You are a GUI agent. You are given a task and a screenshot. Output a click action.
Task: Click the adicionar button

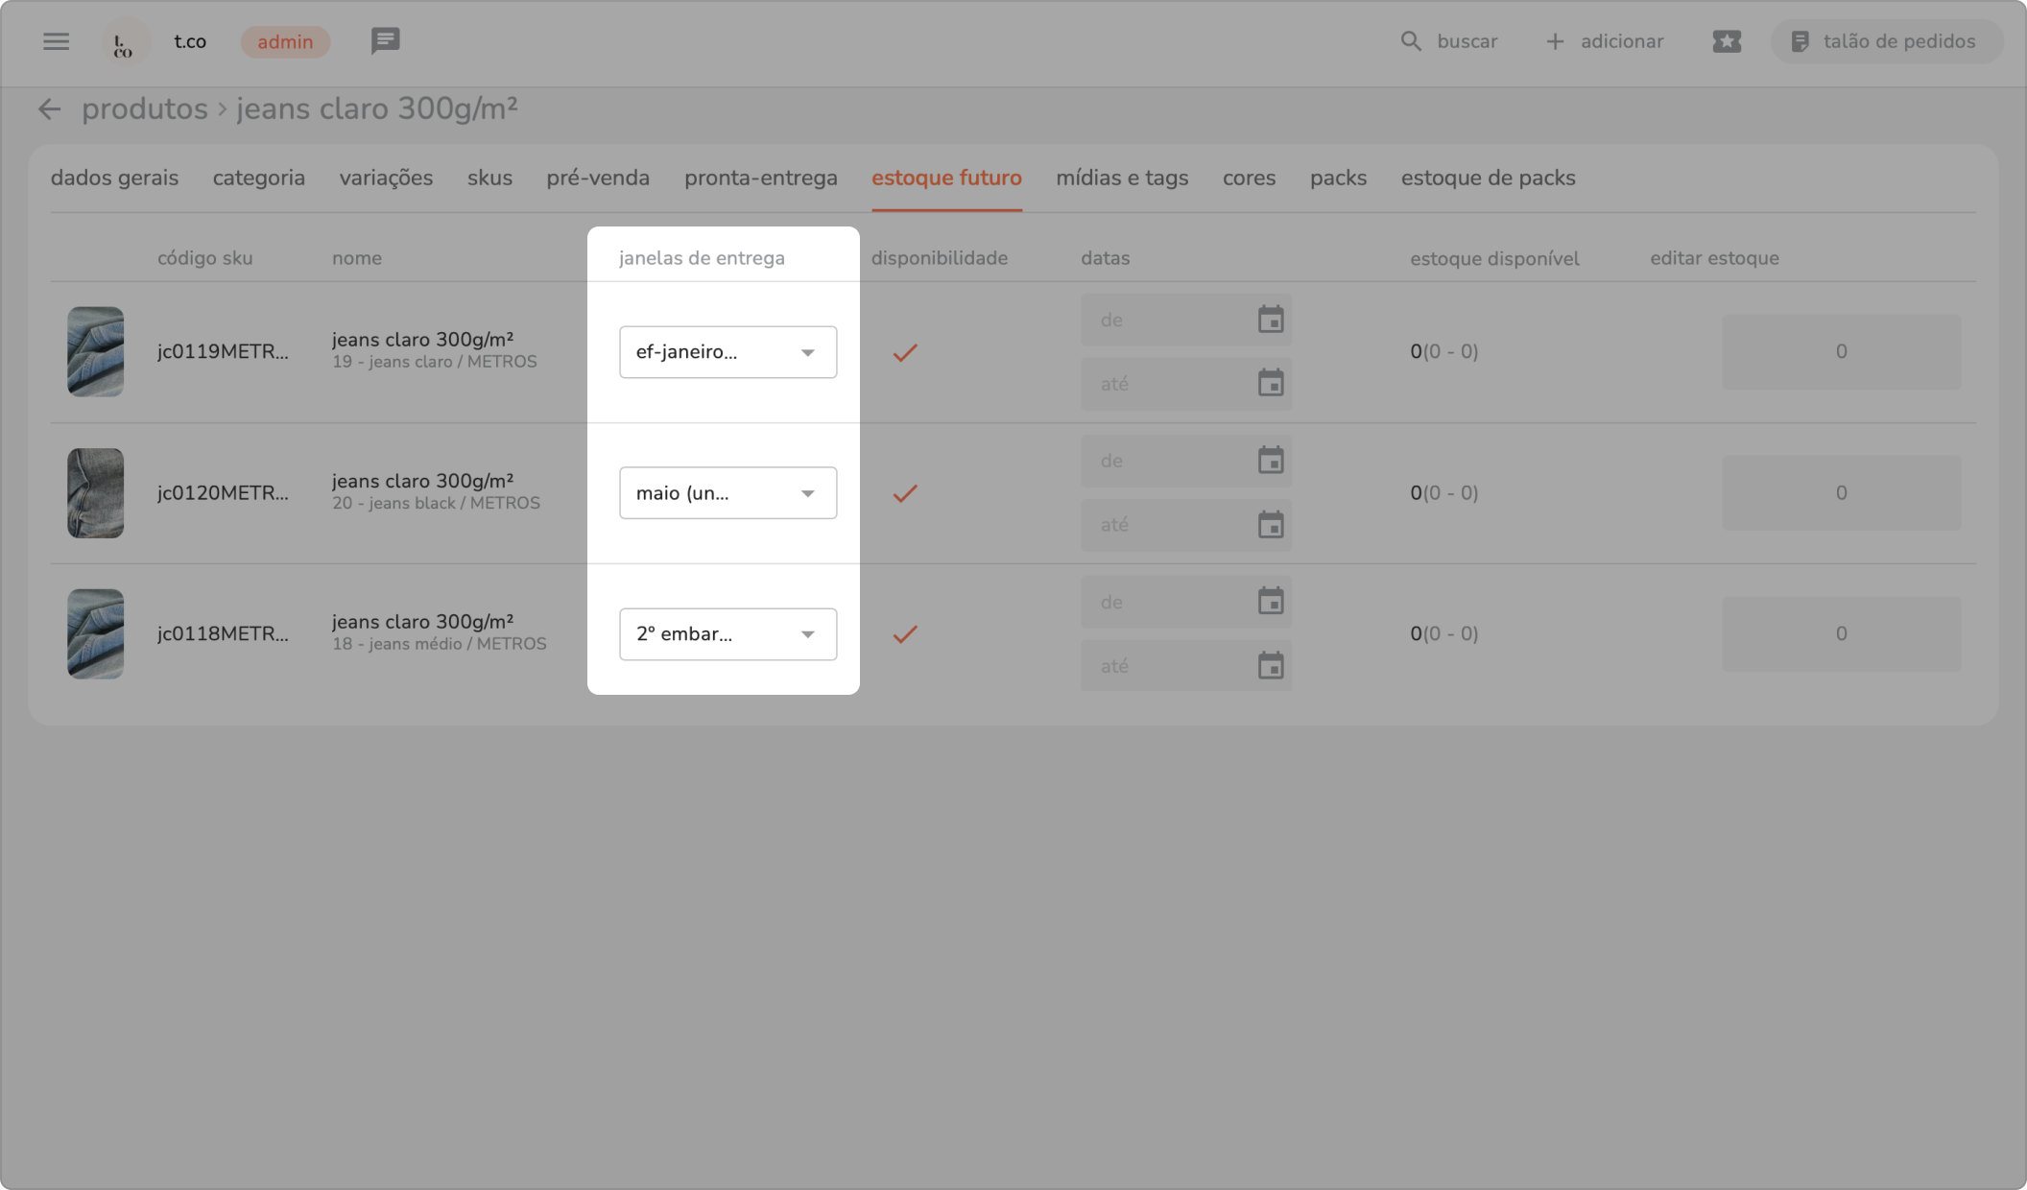(x=1605, y=41)
